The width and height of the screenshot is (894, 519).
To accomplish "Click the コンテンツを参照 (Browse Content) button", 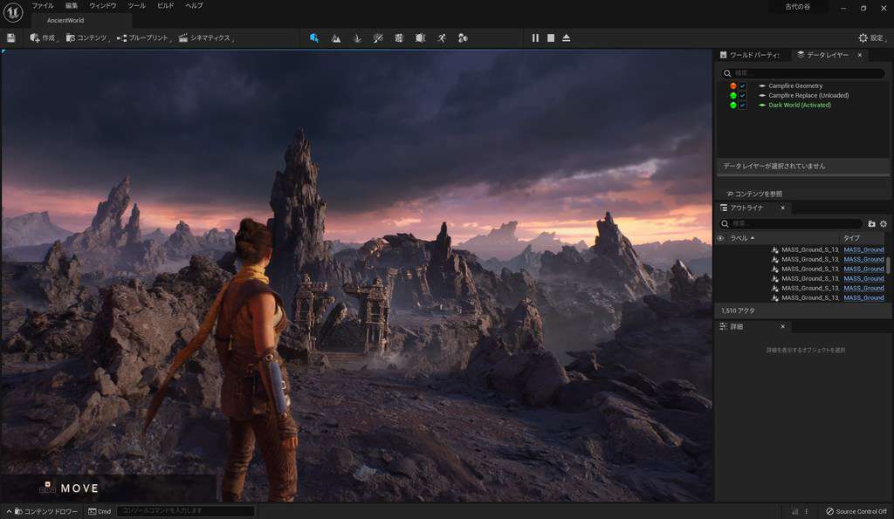I will 753,194.
